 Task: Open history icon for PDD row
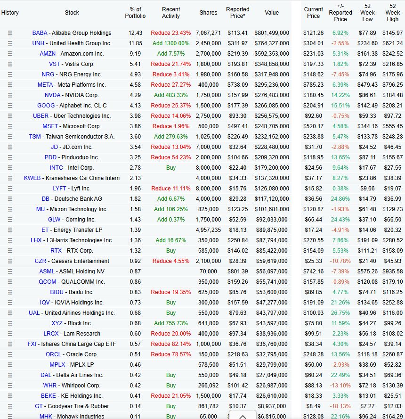[x=10, y=157]
